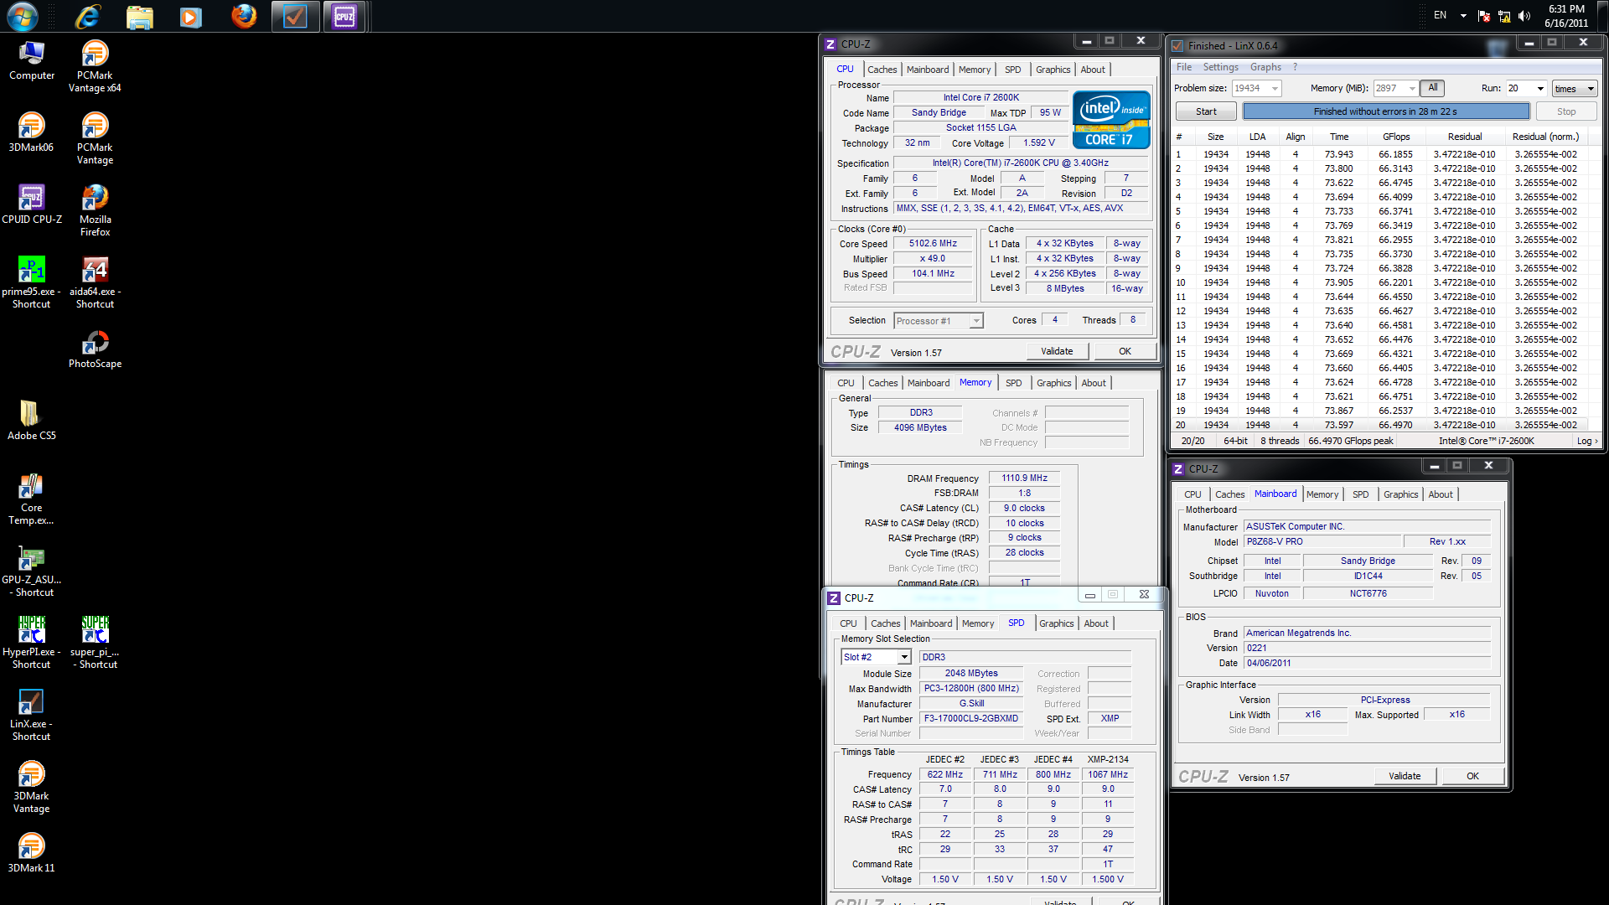
Task: Expand the Problem size dropdown in LinX
Action: tap(1275, 89)
